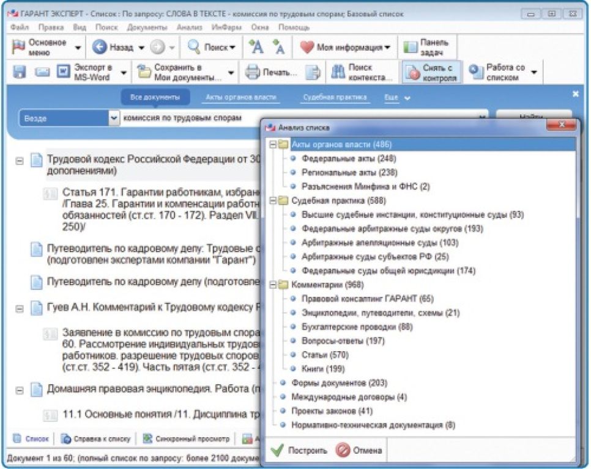The height and width of the screenshot is (469, 591).
Task: Click Трудовой кодекс document icon
Action: tap(37, 160)
